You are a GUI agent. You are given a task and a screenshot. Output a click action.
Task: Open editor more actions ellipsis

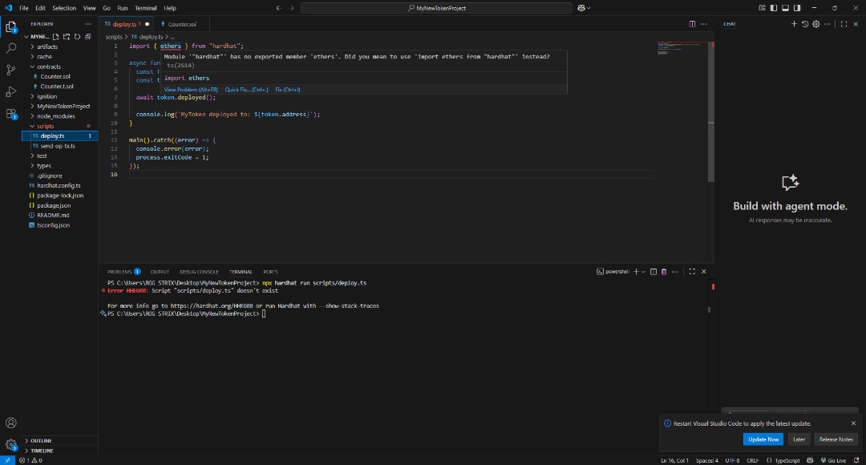click(704, 24)
